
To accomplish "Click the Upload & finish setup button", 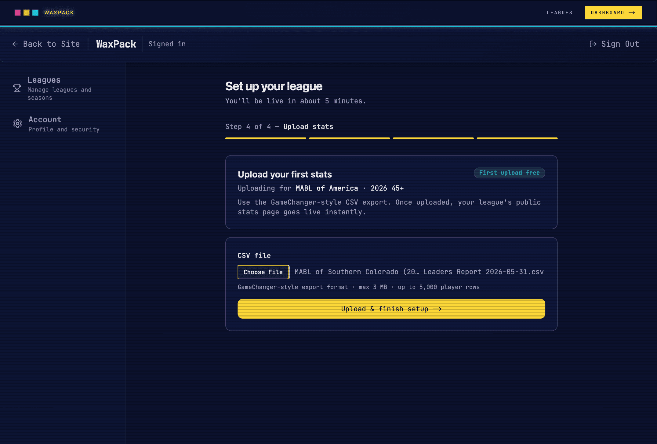I will click(x=391, y=309).
